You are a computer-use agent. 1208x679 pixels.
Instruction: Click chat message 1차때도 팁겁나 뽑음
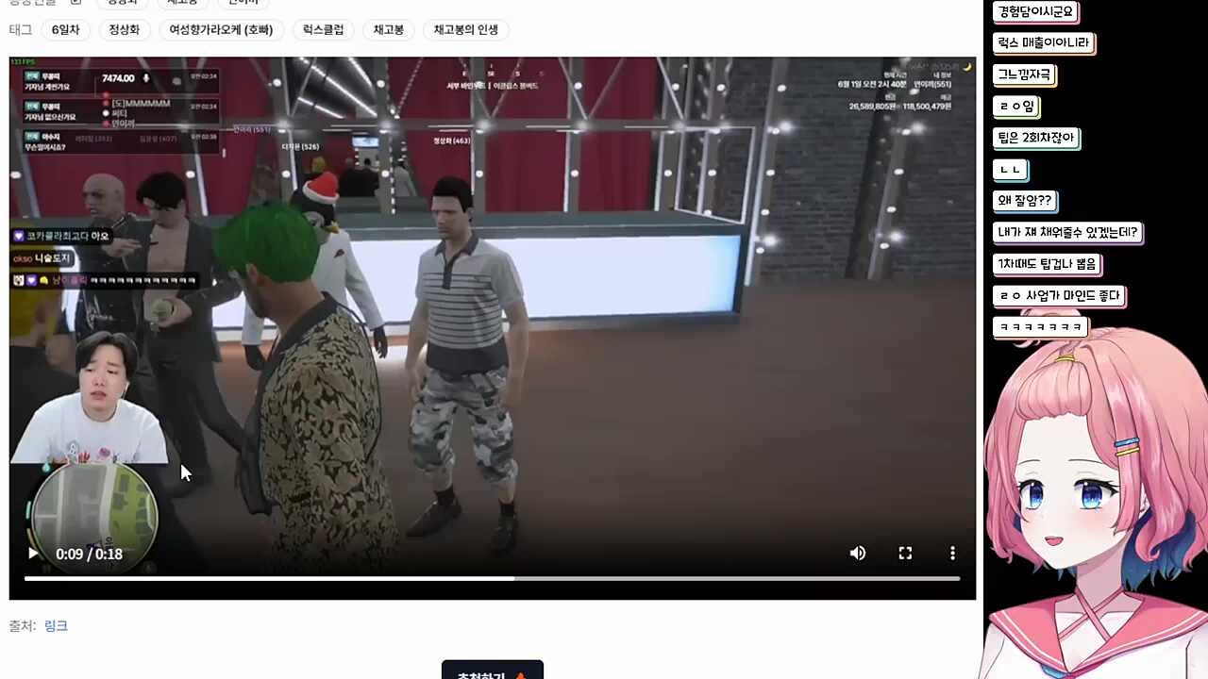[1047, 264]
